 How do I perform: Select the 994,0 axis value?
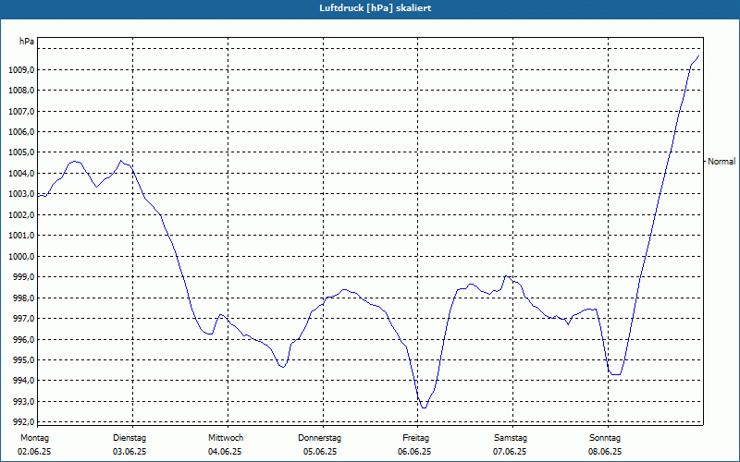(23, 381)
